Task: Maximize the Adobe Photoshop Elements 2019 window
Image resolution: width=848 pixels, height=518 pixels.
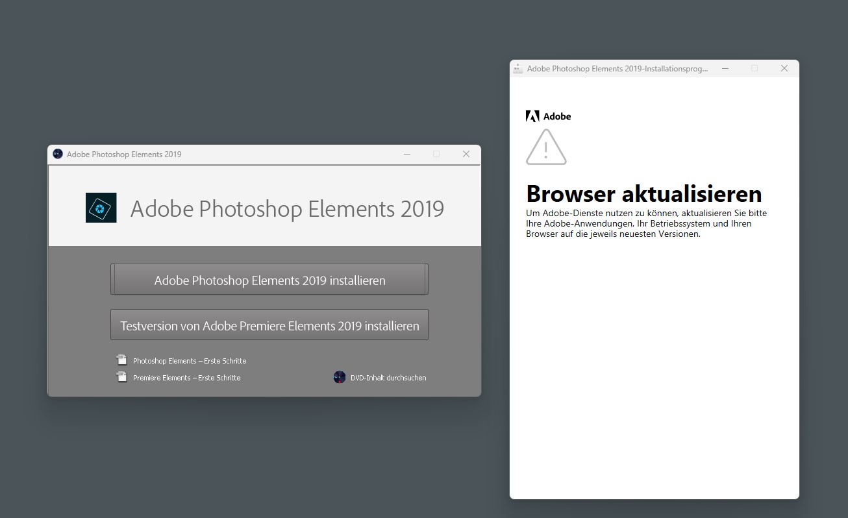Action: click(436, 154)
